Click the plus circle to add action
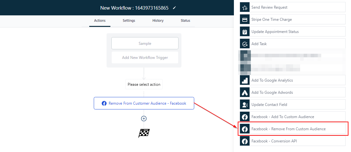 144,118
